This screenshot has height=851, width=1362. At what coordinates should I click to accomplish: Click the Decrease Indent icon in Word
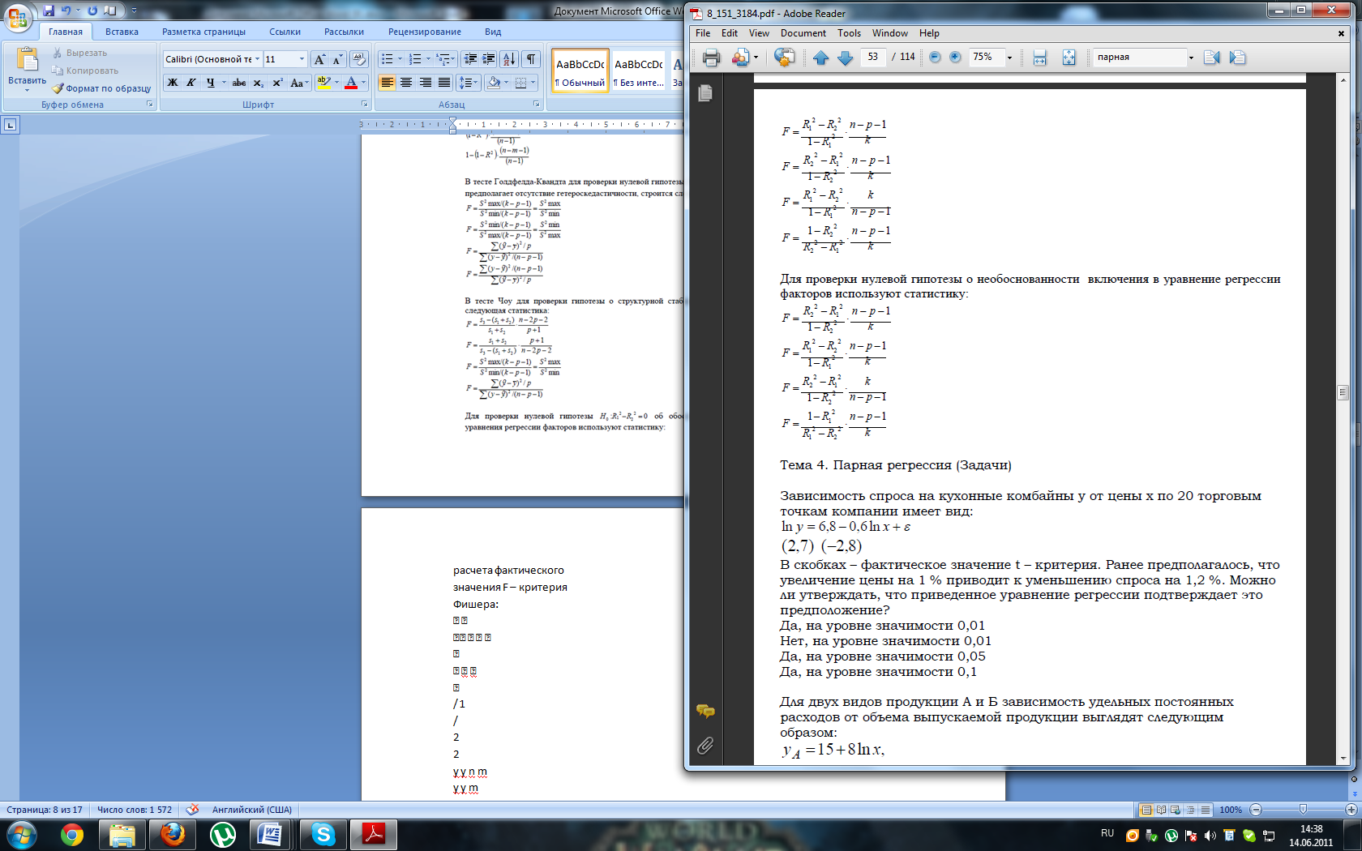[470, 59]
